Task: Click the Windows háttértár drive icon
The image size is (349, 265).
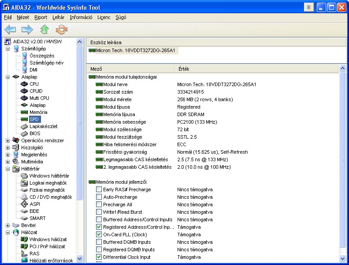Action: (24, 176)
